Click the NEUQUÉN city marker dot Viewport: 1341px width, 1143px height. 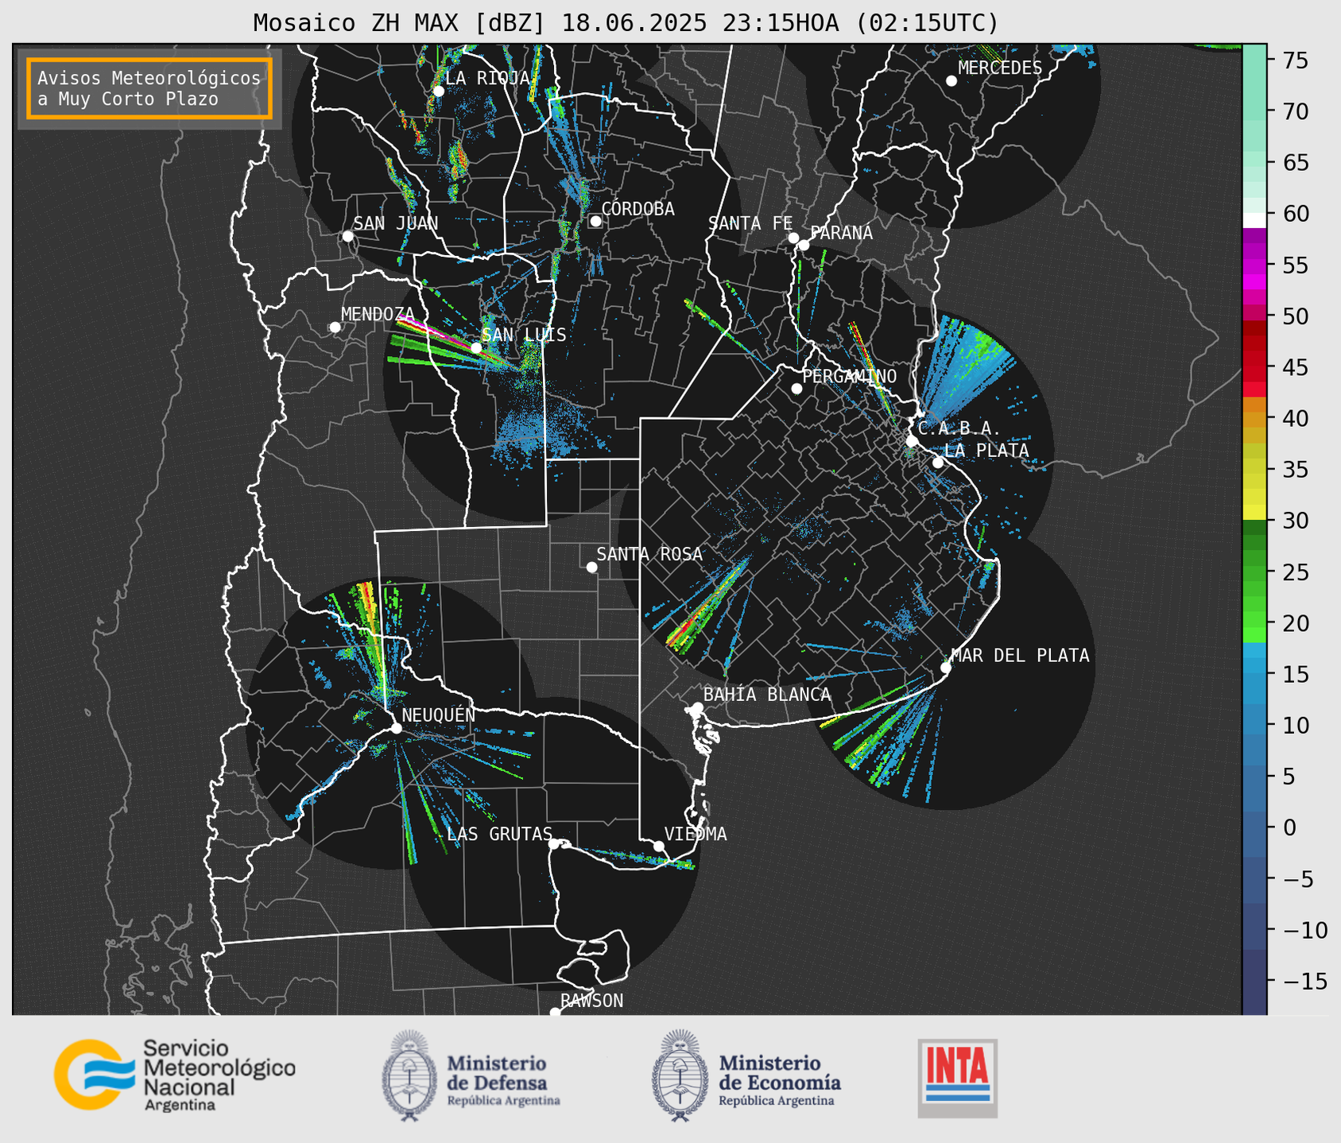(396, 728)
